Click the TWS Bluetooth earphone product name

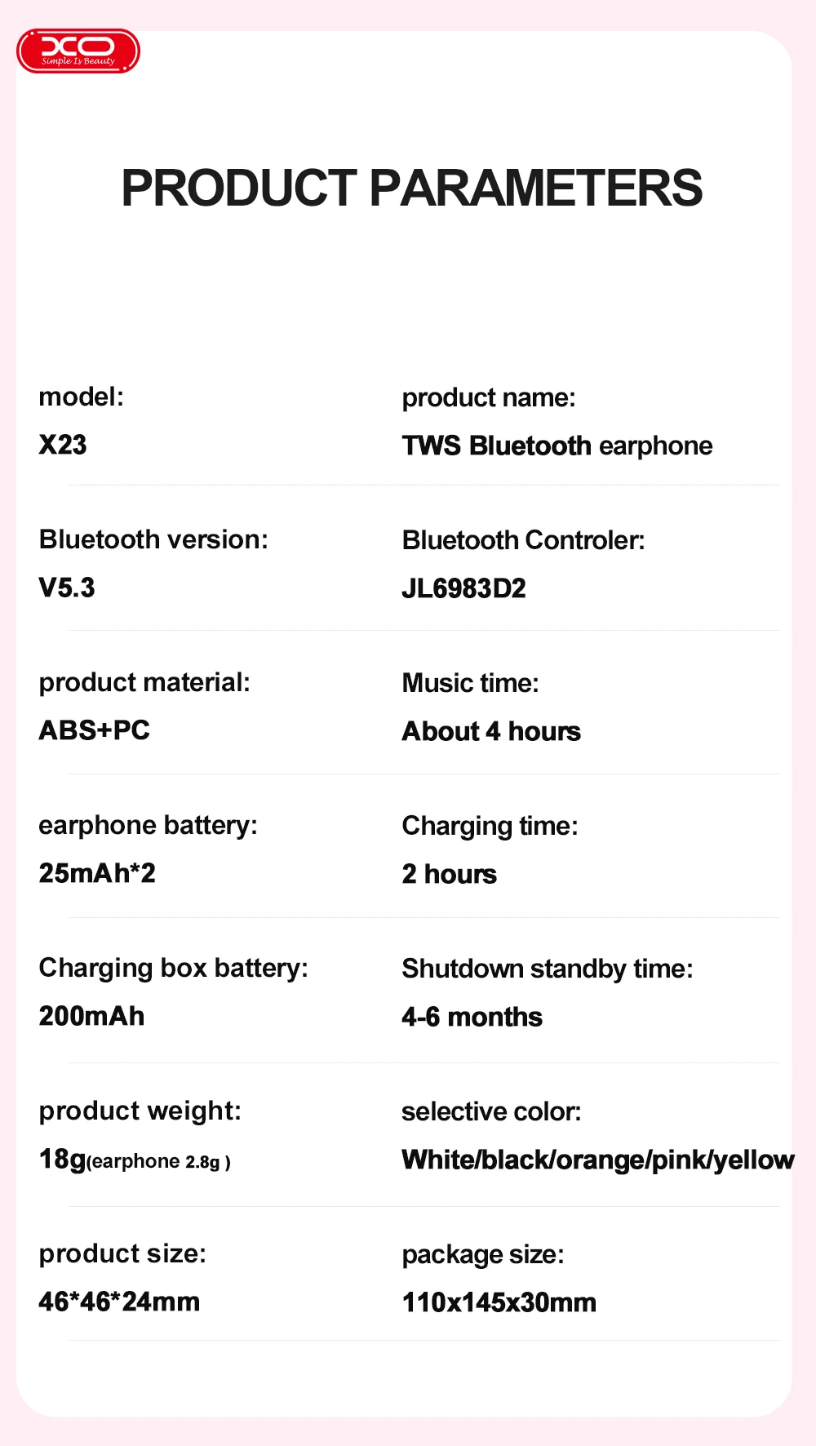coord(557,446)
